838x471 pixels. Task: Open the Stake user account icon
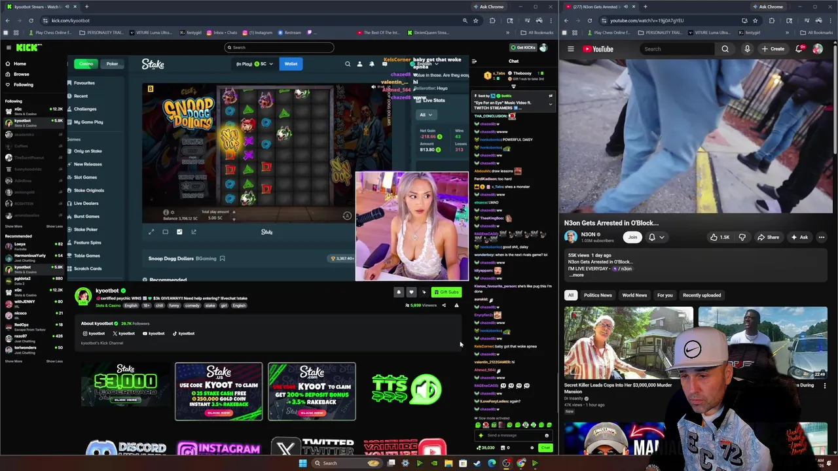point(359,64)
